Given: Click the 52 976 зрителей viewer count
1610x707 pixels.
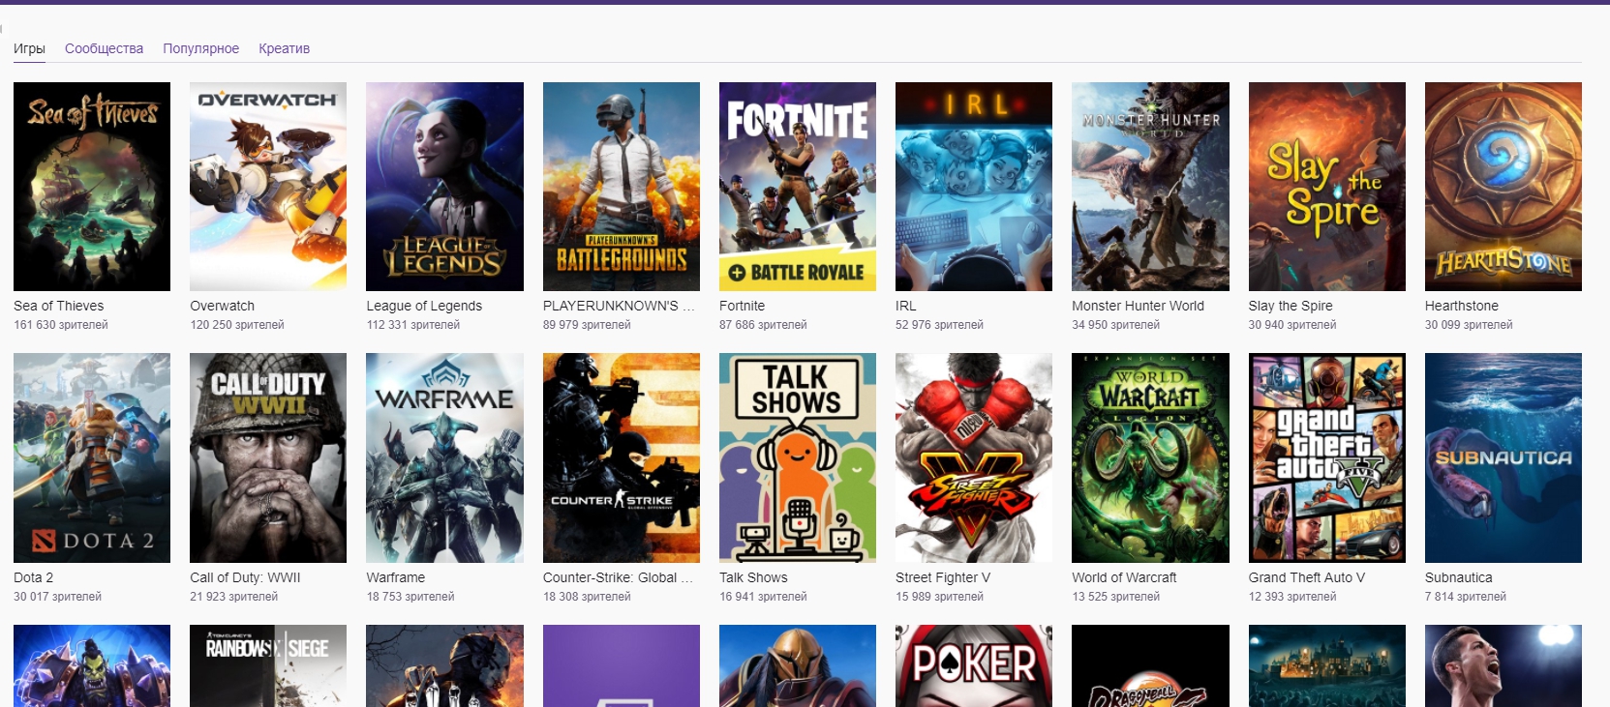Looking at the screenshot, I should 939,325.
